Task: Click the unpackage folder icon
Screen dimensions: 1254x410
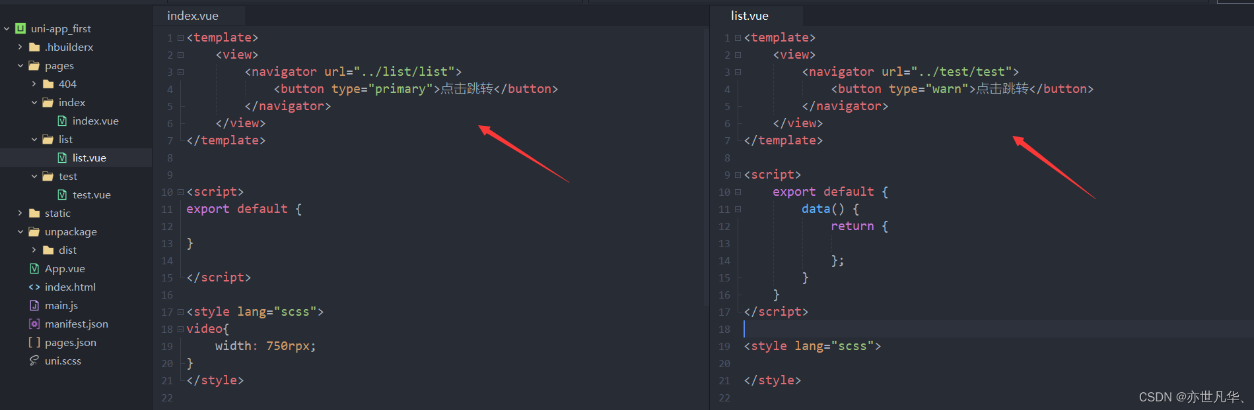Action: click(x=34, y=231)
